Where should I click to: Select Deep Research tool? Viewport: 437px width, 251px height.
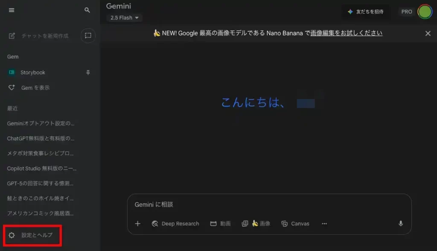click(175, 224)
